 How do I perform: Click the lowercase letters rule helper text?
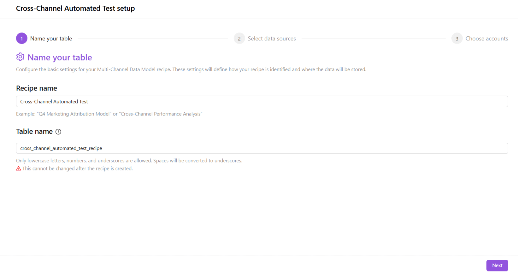point(129,161)
